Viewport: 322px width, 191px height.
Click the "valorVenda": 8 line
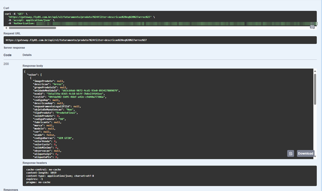45,141
